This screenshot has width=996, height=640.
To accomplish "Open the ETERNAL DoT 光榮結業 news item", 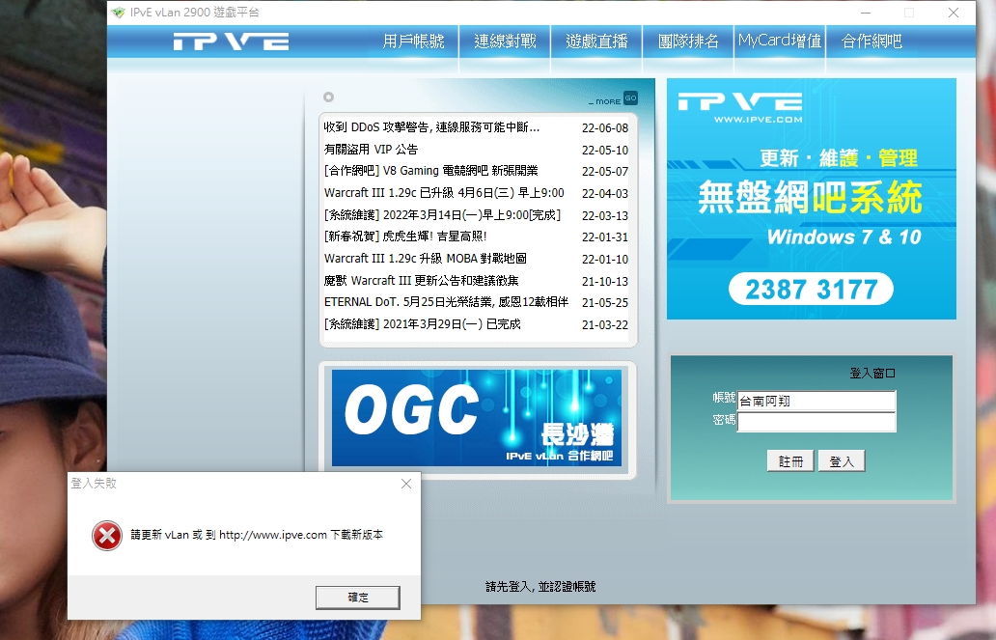I will tap(446, 302).
